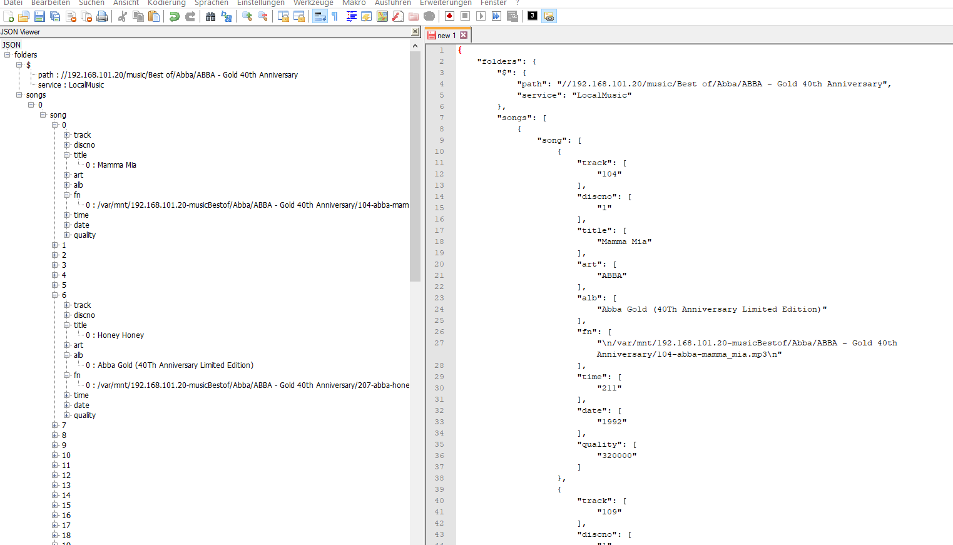Screen dimensions: 953x545
Task: Select 'service : LocalMusic' tree row
Action: [71, 85]
